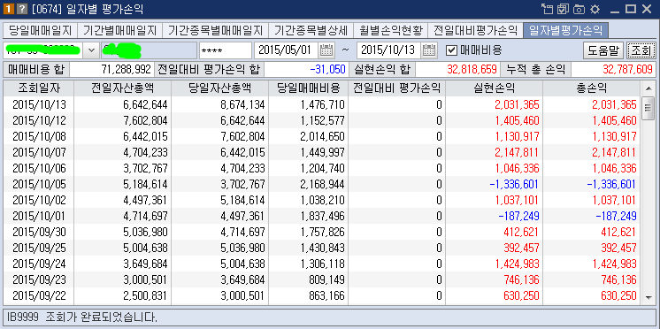
Task: Click the orange number 1 icon in title bar
Action: 8,9
